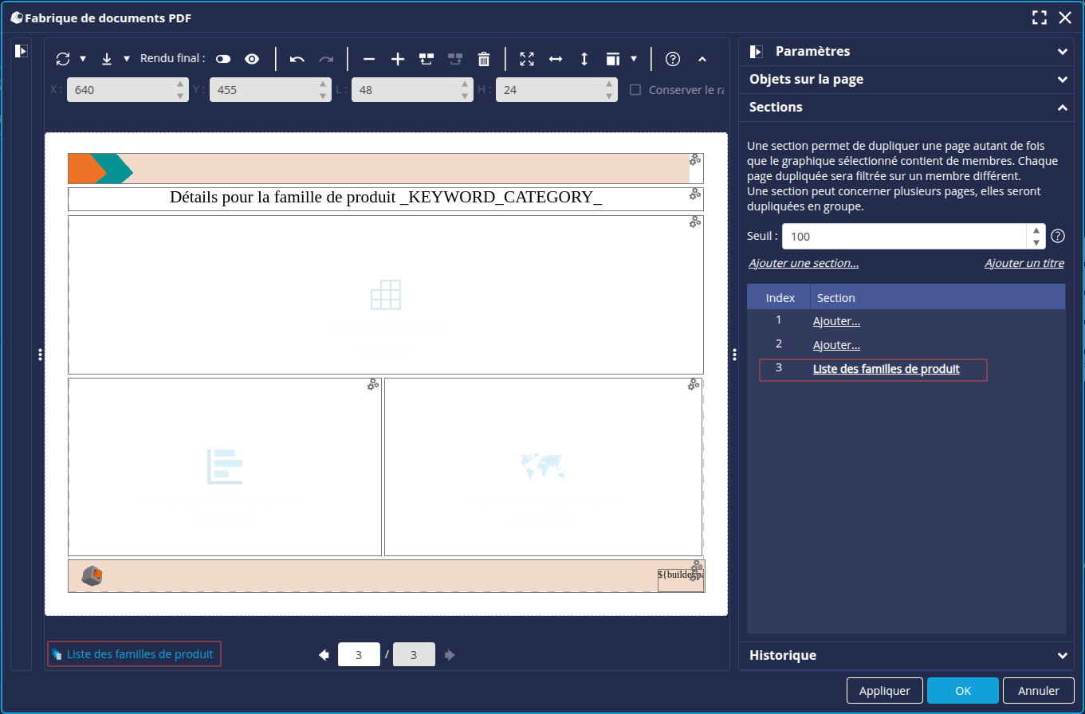Click the horizontal double-arrow width icon

pyautogui.click(x=556, y=59)
